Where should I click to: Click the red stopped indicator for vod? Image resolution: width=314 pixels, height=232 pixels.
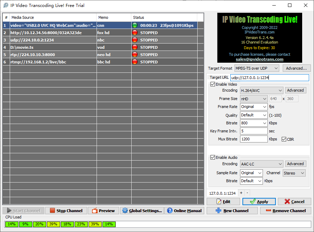click(x=135, y=47)
